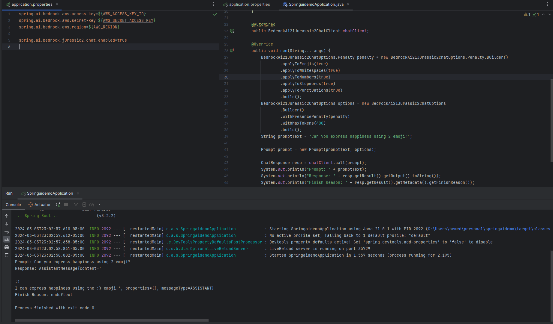Select the Run tool window label
This screenshot has height=324, width=553.
[x=9, y=193]
